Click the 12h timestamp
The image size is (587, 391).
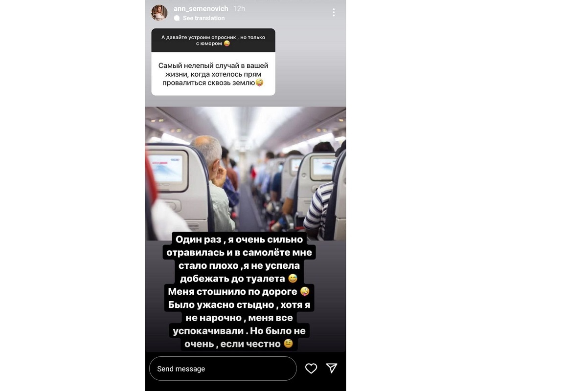239,8
